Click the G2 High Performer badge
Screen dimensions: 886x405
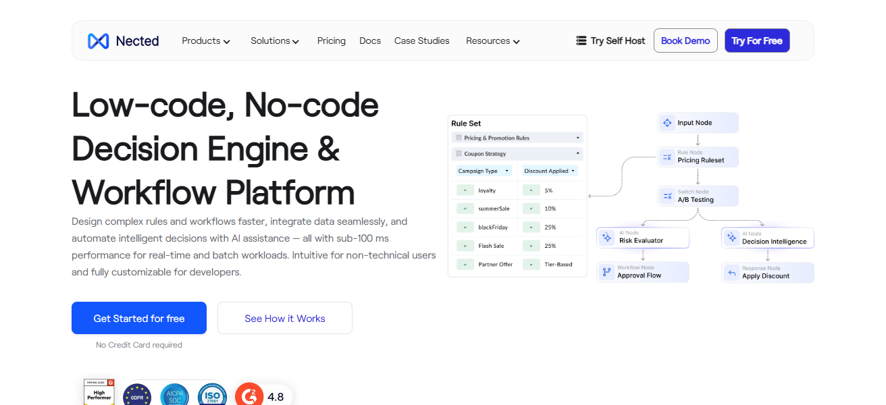(99, 393)
